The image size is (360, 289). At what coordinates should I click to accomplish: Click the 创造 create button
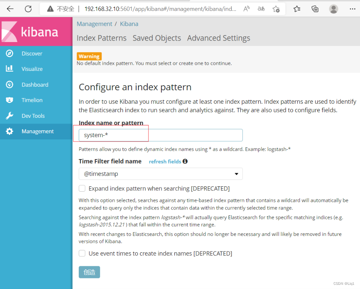point(89,272)
